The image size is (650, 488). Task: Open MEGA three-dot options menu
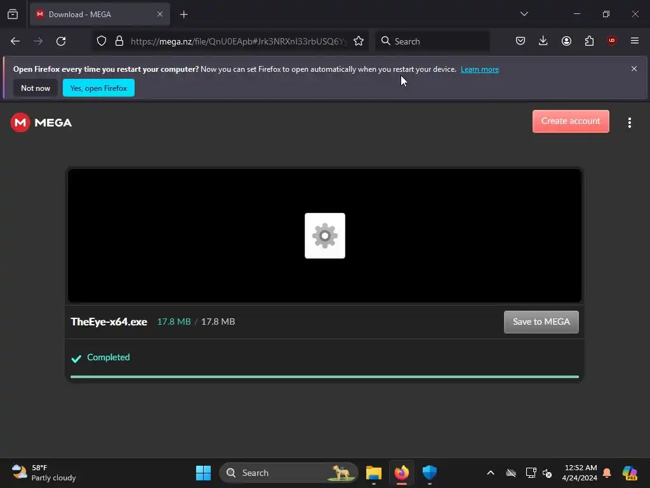629,123
